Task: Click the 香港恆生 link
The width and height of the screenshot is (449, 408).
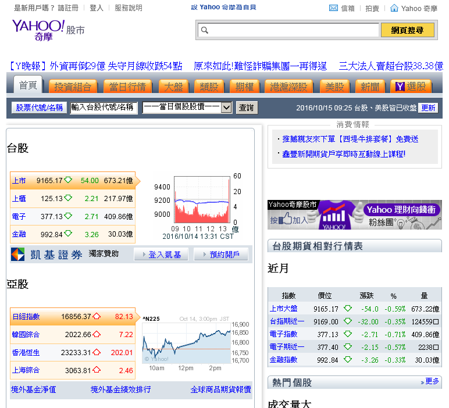Action: tap(26, 352)
